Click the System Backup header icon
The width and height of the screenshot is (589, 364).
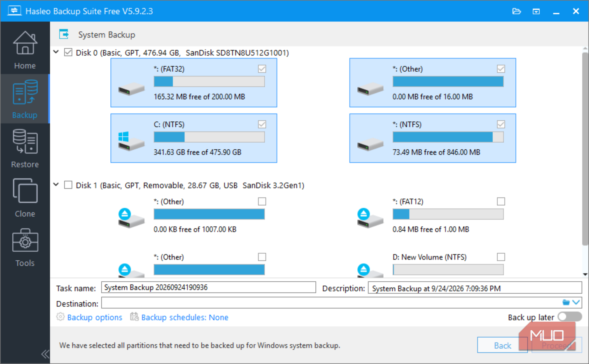tap(64, 34)
